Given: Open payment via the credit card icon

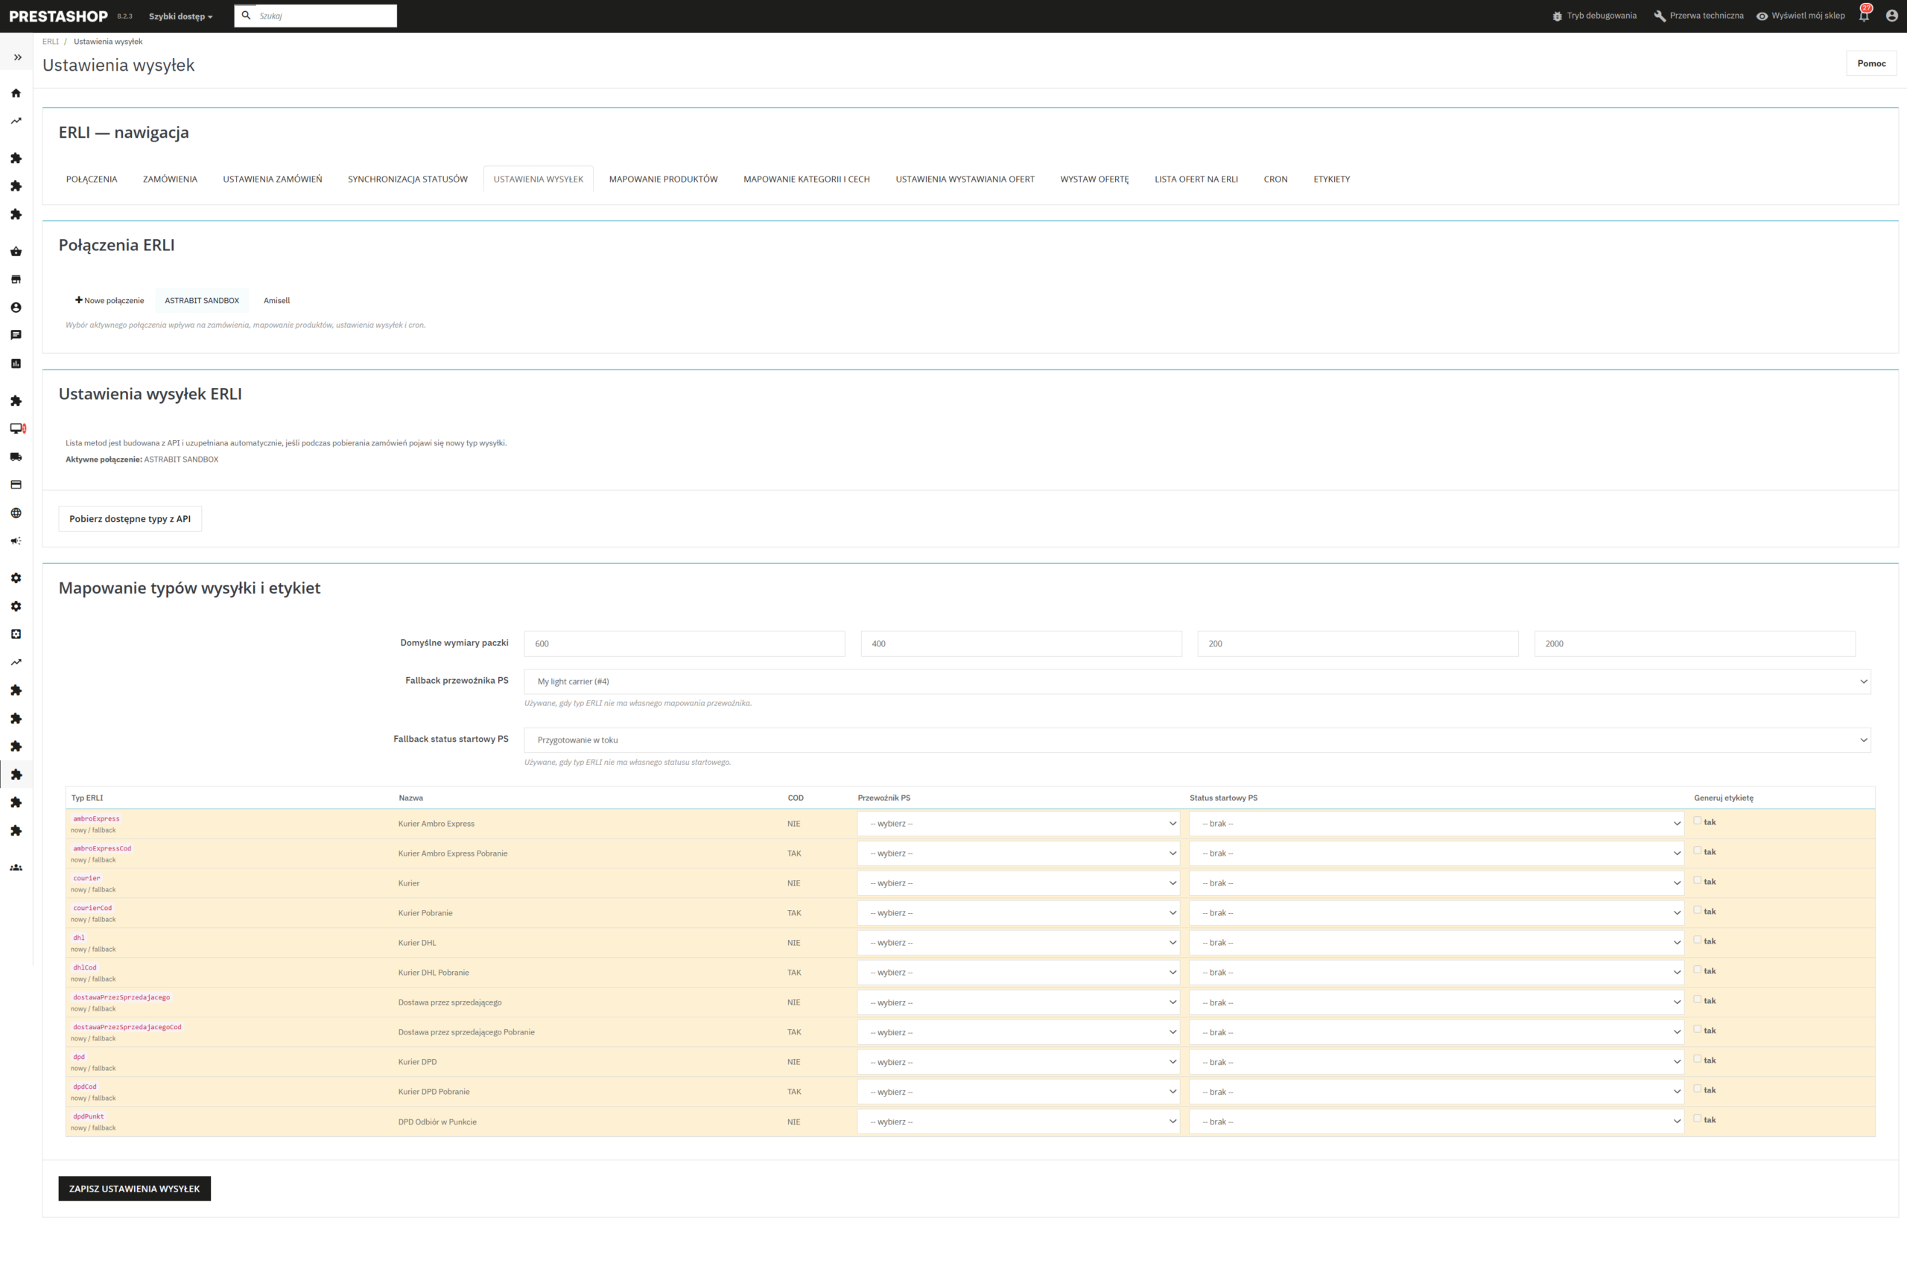Looking at the screenshot, I should (x=16, y=485).
